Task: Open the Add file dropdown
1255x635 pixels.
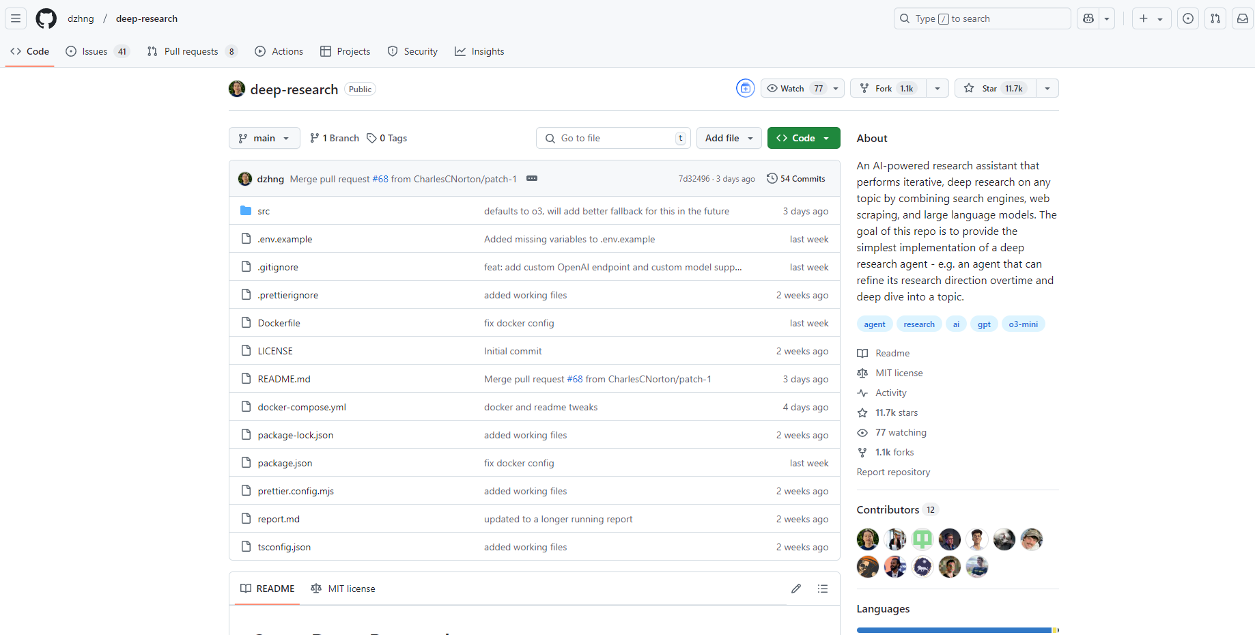Action: coord(729,138)
